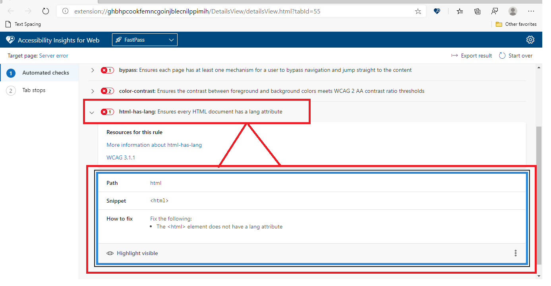Click the page info icon in address bar
Screen dimensions: 551x286
coord(65,11)
